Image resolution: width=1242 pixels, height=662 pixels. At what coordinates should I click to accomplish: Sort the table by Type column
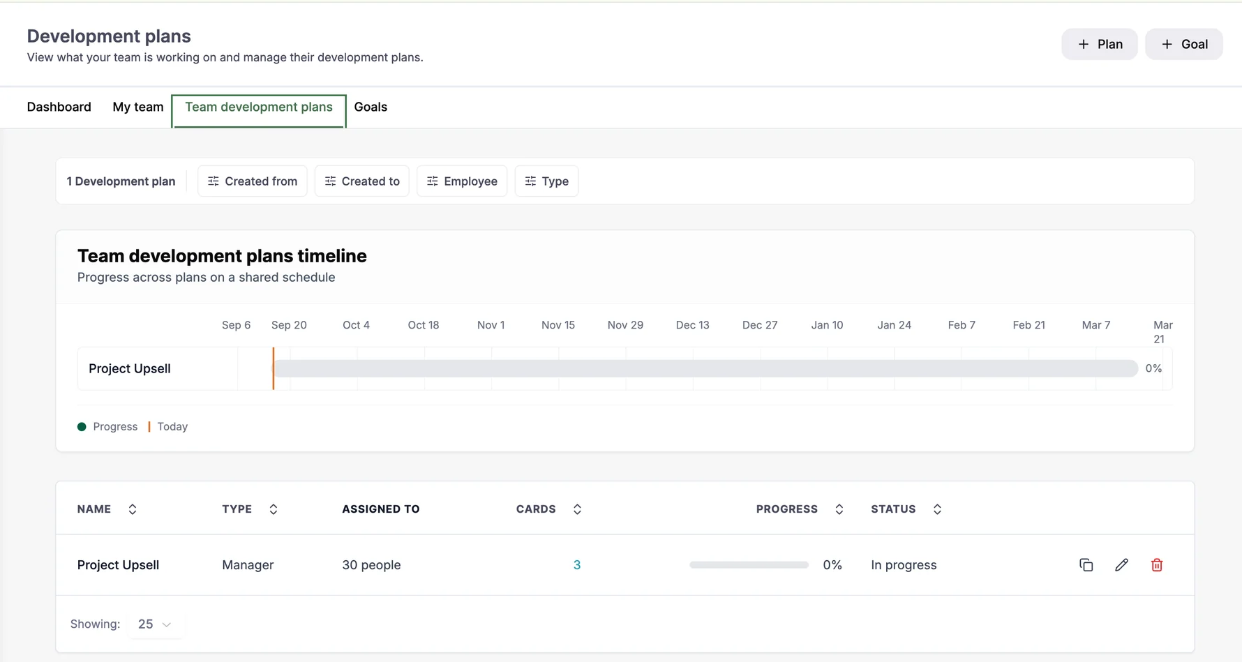coord(274,509)
